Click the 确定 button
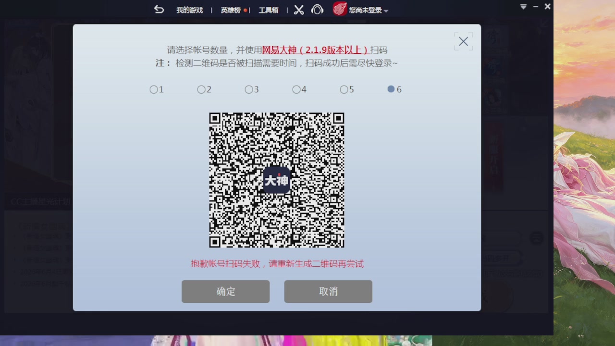615x346 pixels. pos(225,292)
